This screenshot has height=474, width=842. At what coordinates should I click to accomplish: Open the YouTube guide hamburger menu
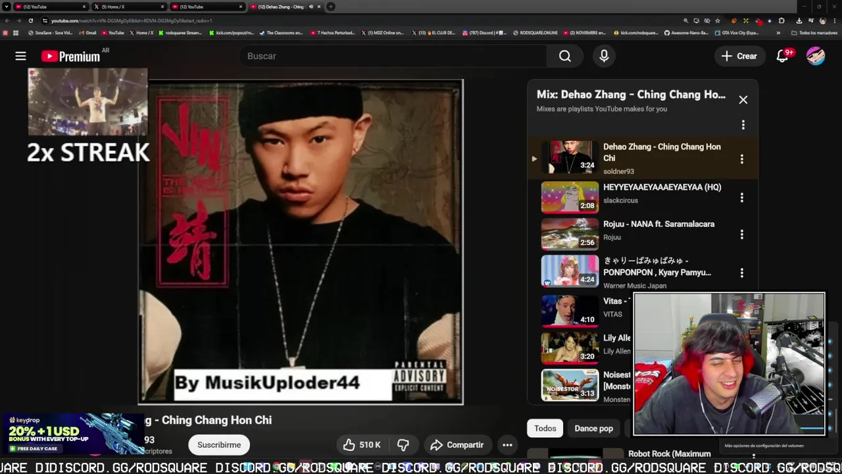pyautogui.click(x=20, y=56)
